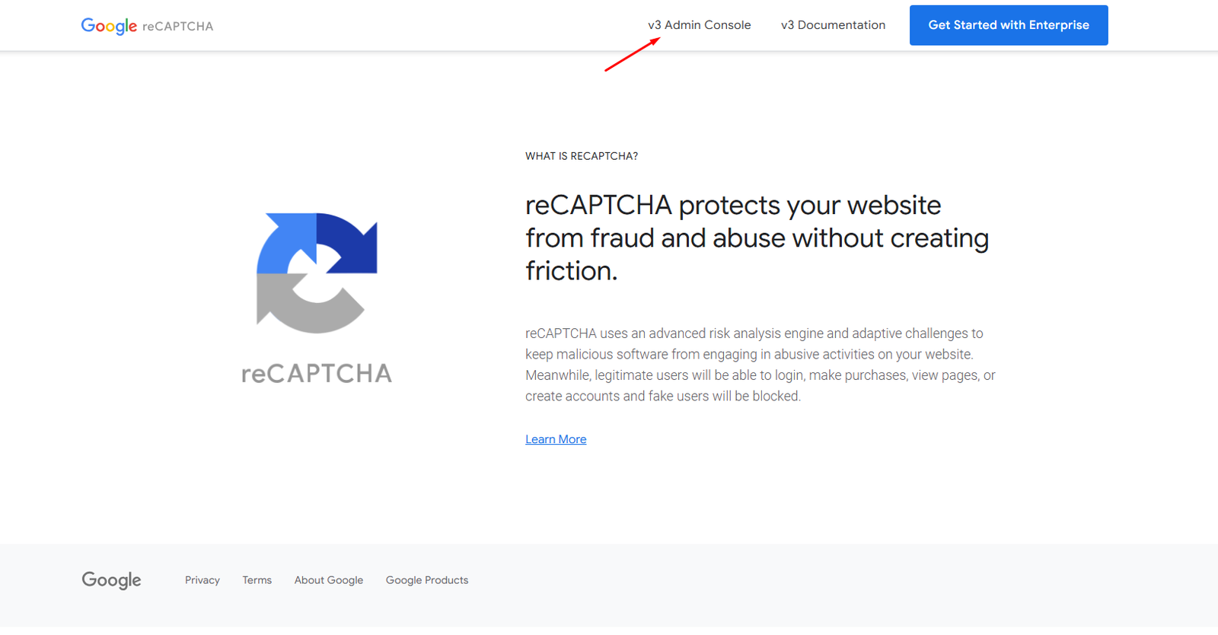Click the headline 'reCAPTCHA protects your website'
Image resolution: width=1218 pixels, height=635 pixels.
coord(757,238)
